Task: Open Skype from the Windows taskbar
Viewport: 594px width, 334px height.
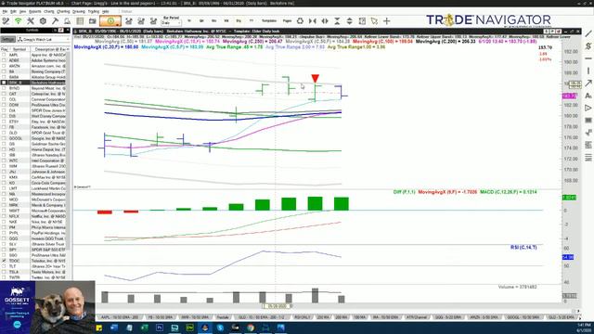Action: (220, 328)
